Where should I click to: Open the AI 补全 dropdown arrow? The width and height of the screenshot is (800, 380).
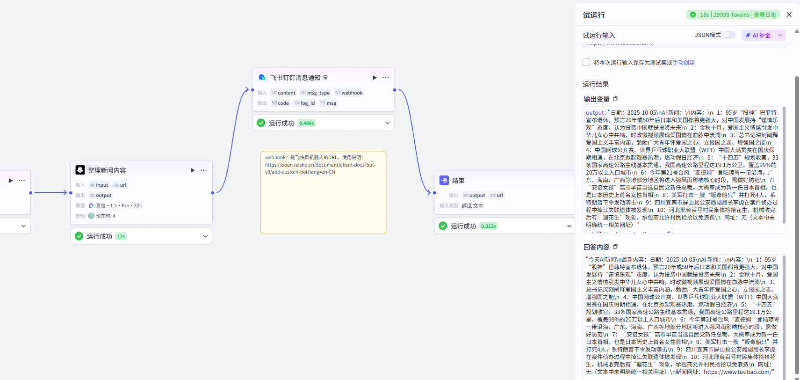click(780, 35)
